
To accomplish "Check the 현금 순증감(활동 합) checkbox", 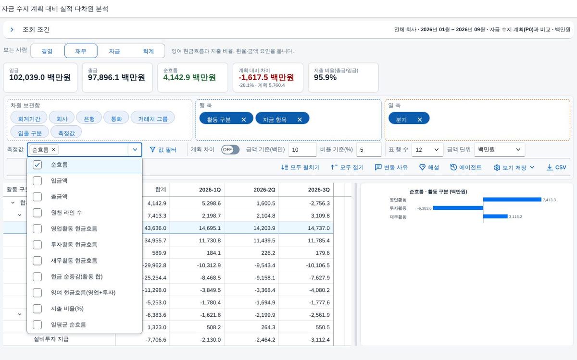I will tap(37, 277).
